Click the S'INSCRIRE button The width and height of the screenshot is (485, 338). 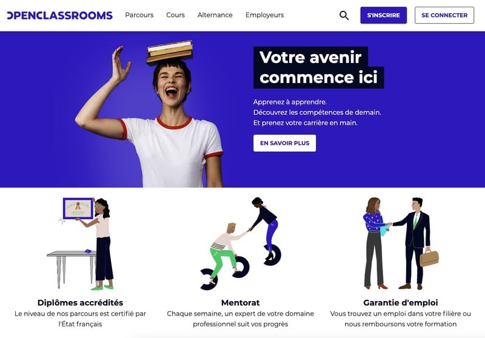pos(384,15)
